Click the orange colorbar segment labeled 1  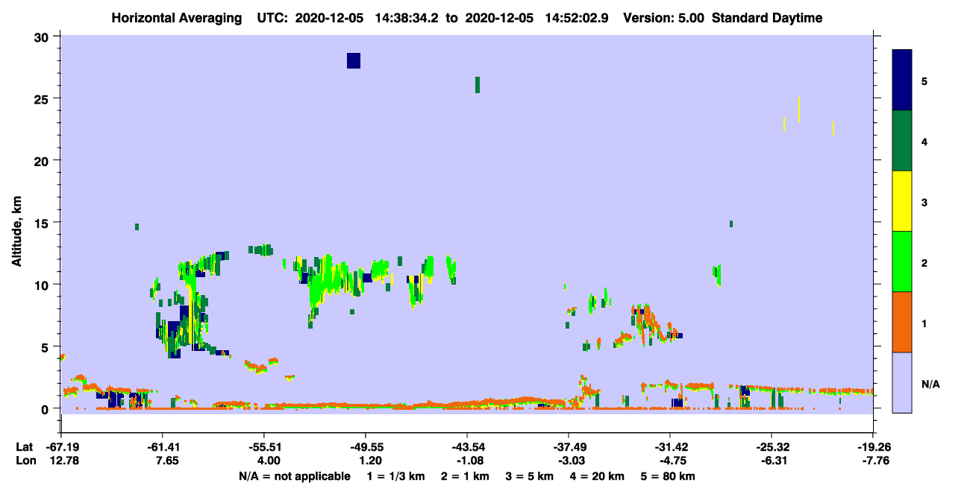(x=902, y=322)
